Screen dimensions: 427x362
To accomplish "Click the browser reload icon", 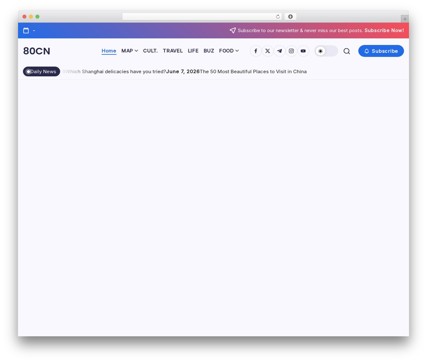I will tap(278, 17).
